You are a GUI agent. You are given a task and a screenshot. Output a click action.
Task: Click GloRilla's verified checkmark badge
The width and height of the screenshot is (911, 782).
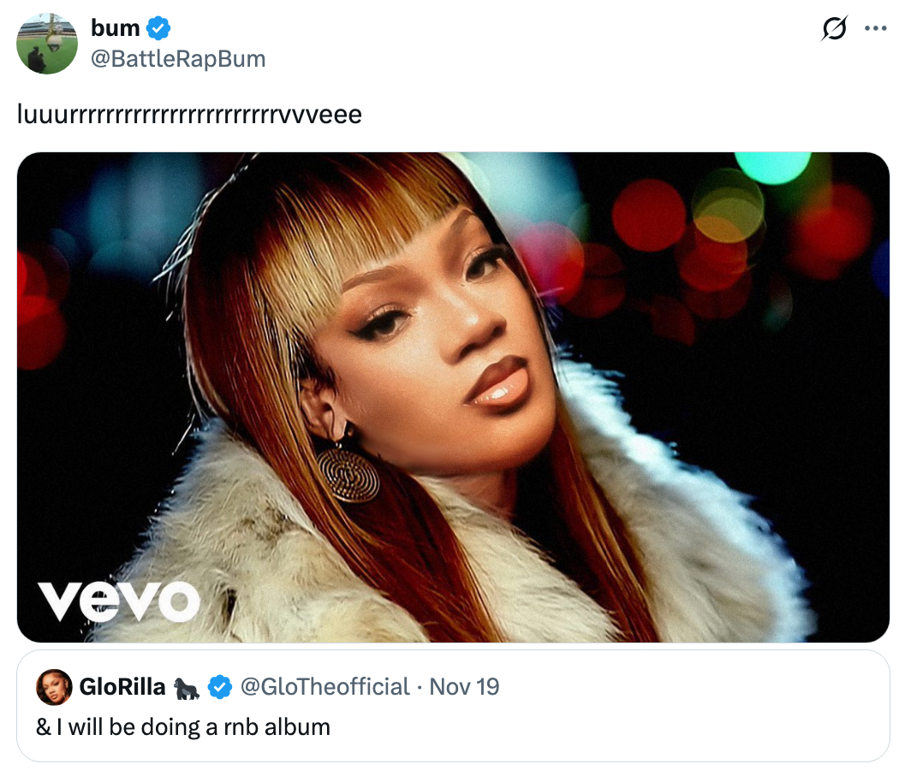[219, 687]
